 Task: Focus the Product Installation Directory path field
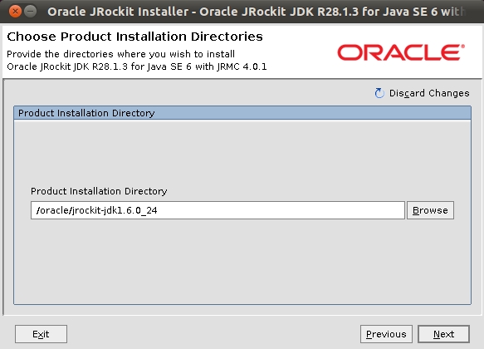[218, 210]
